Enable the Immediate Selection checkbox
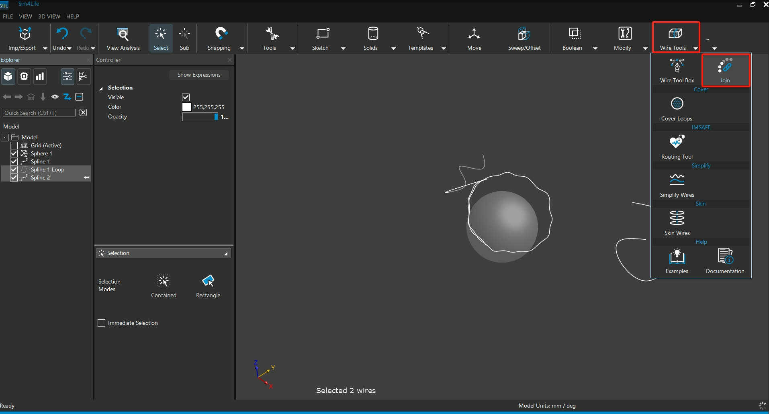Viewport: 769px width, 414px height. coord(102,323)
